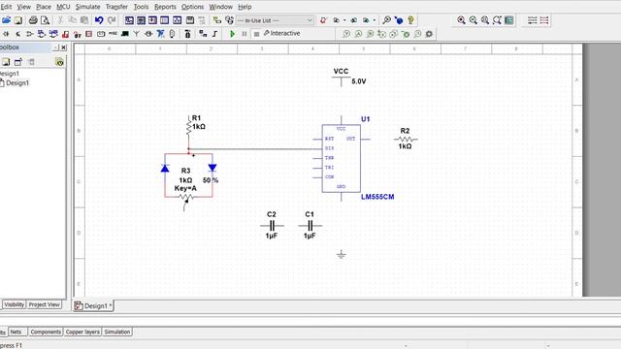
Task: Click the Place Transistor component icon
Action: coord(17,34)
